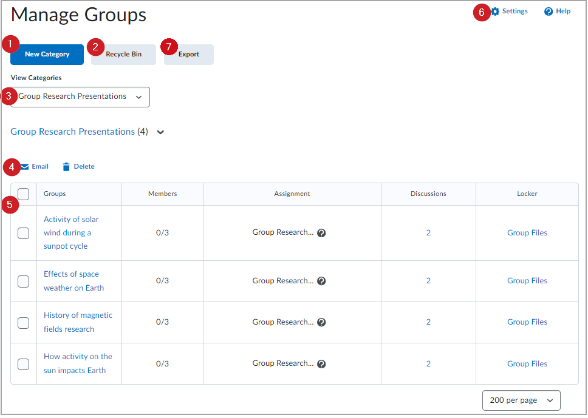Open the Activity of solar wind group link
The height and width of the screenshot is (418, 588).
pyautogui.click(x=71, y=232)
